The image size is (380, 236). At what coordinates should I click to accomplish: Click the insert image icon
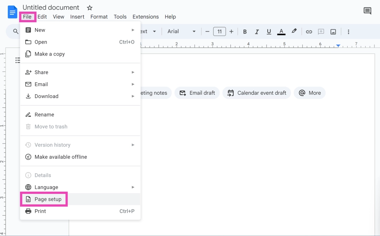coord(333,32)
